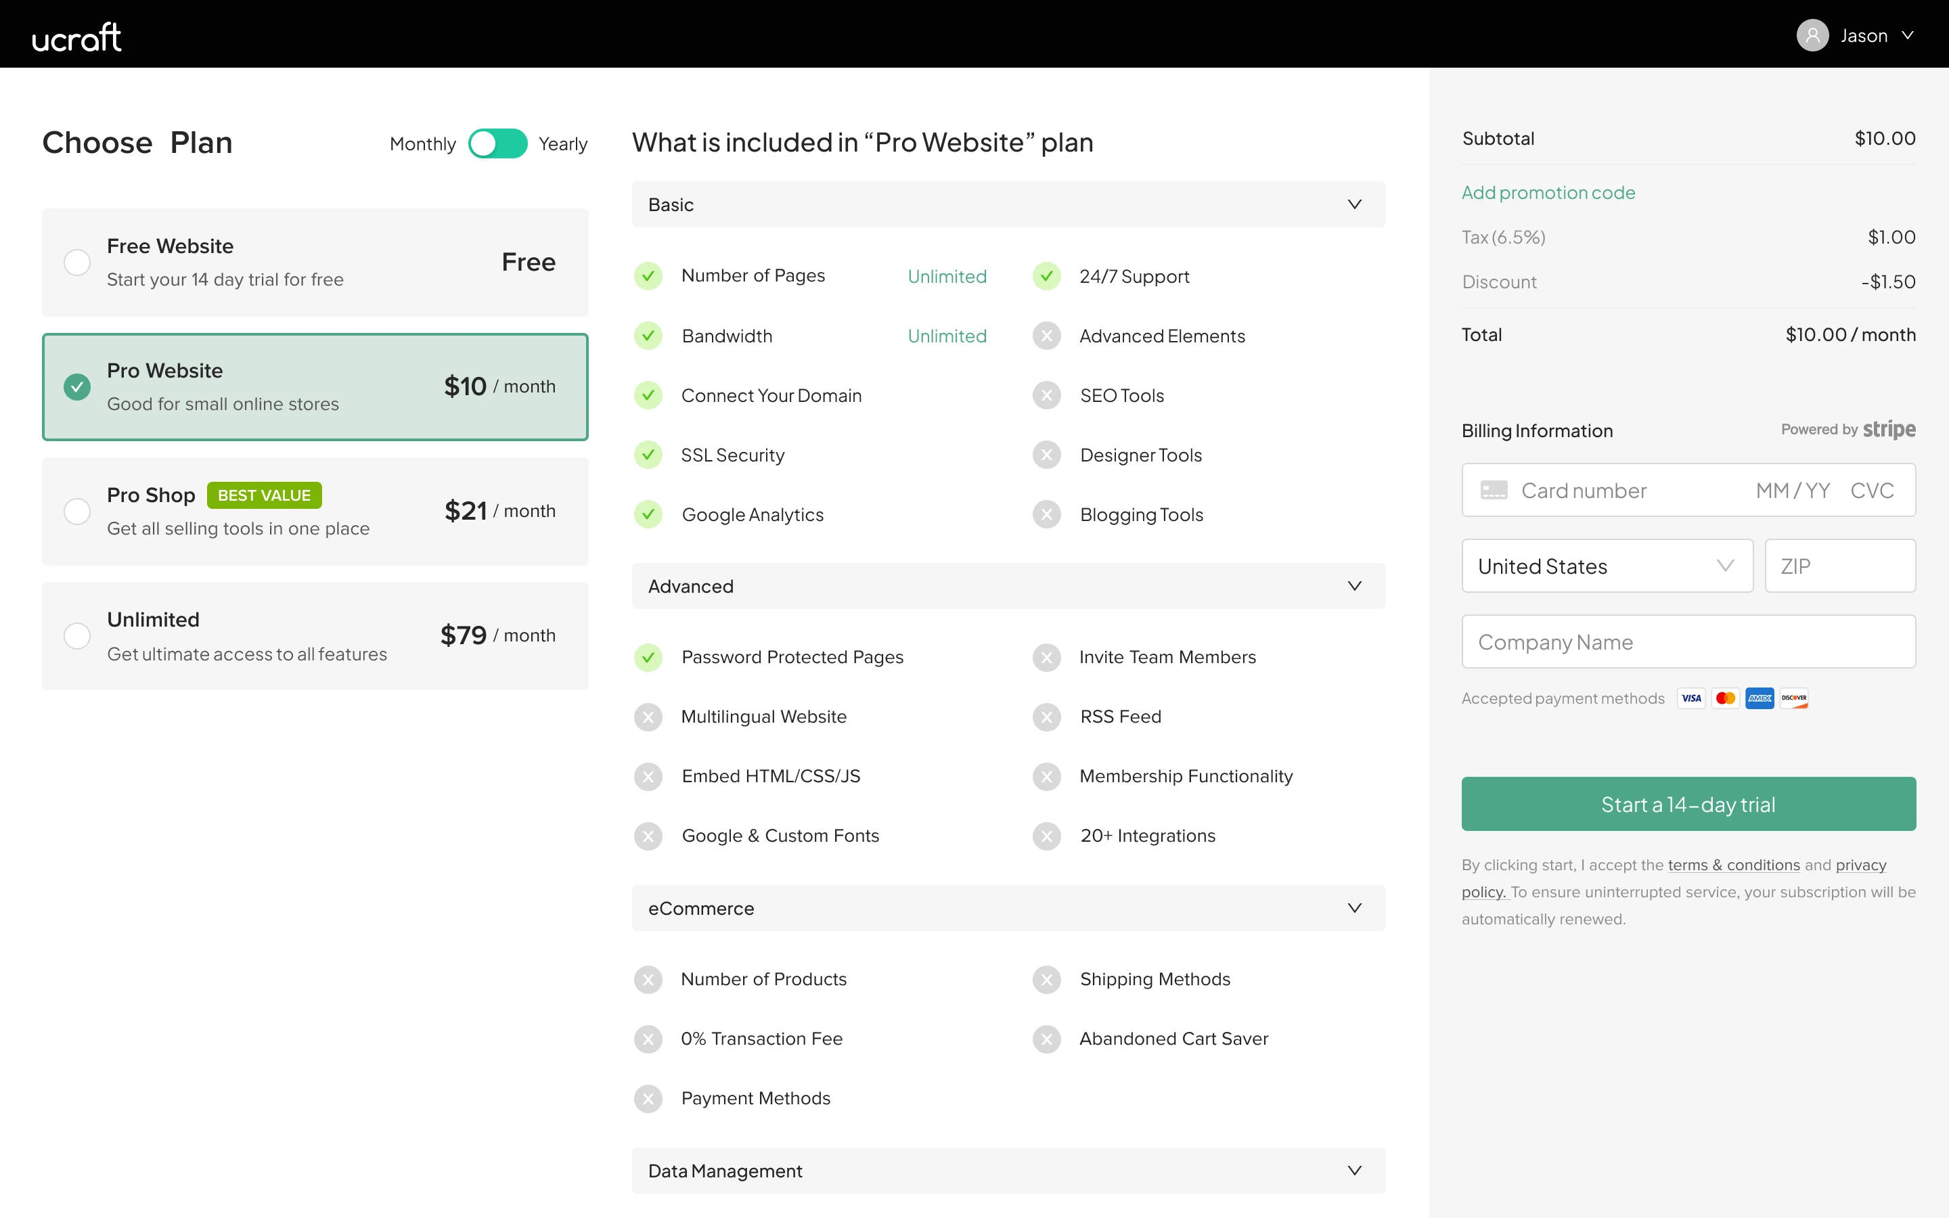1949x1218 pixels.
Task: Click the check icon beside SSL Security
Action: click(648, 455)
